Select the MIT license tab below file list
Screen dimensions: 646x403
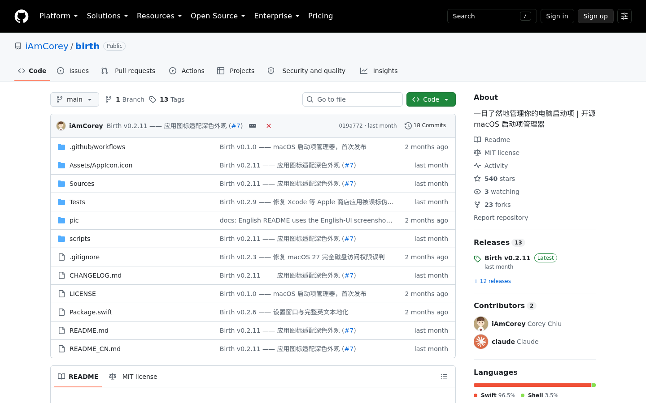coord(133,377)
